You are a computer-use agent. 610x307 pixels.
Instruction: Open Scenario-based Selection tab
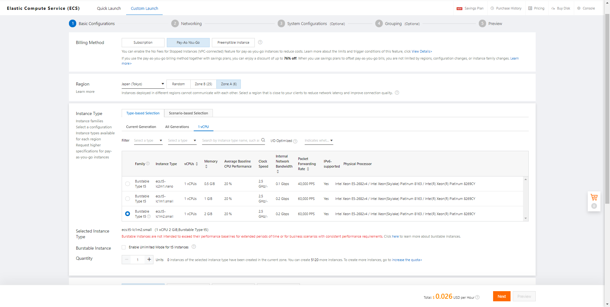pos(188,113)
